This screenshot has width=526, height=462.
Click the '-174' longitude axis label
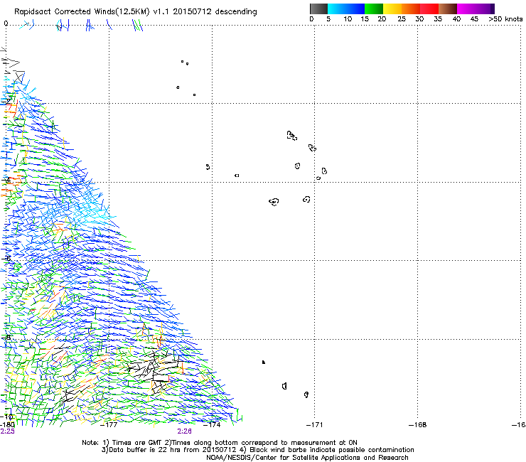pyautogui.click(x=212, y=425)
